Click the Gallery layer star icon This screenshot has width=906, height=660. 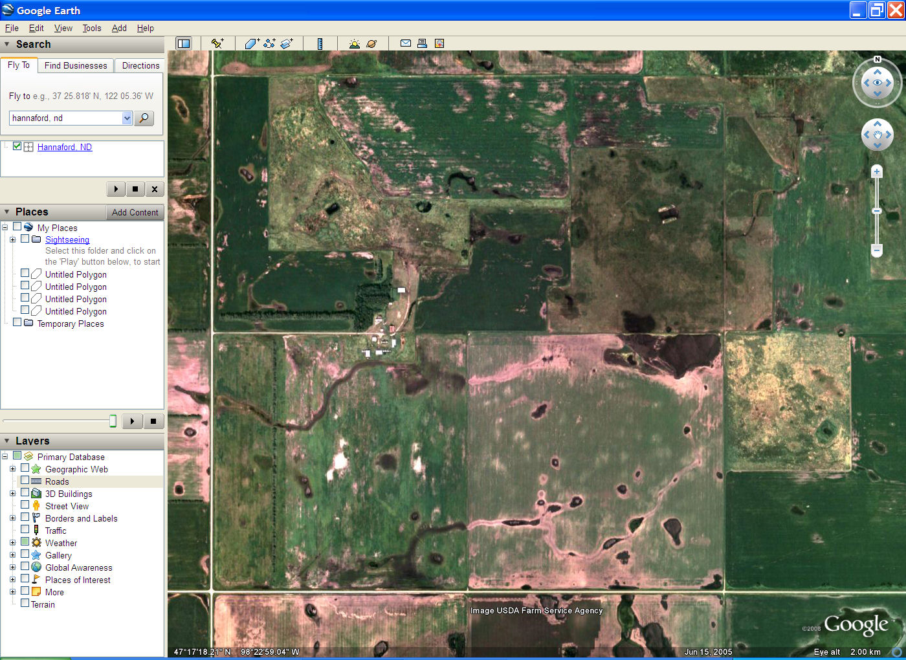coord(36,555)
